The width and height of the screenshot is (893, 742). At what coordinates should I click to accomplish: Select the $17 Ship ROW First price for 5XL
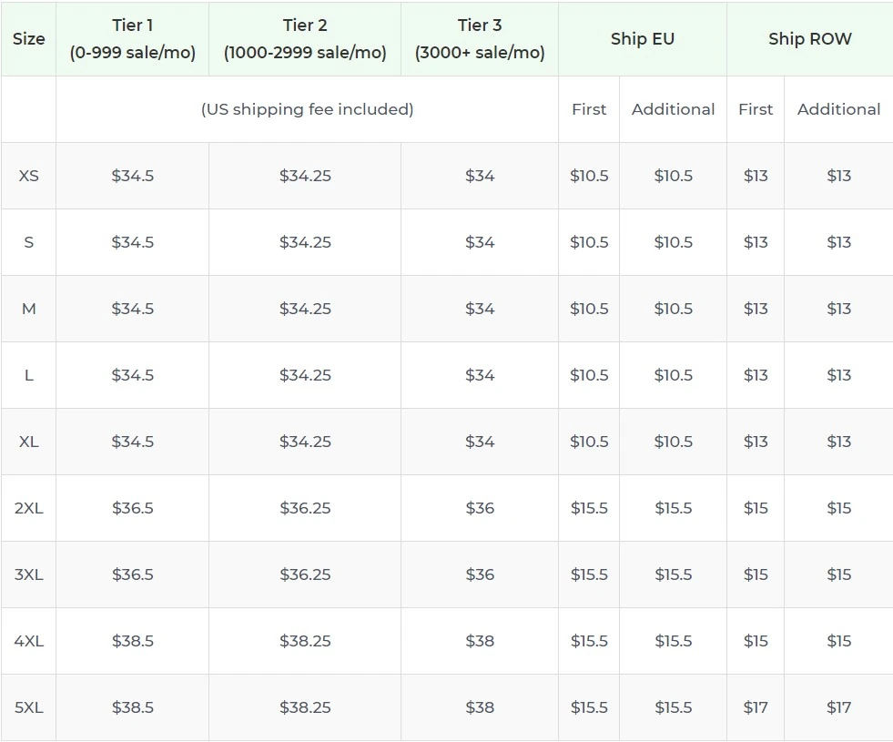[x=756, y=707]
